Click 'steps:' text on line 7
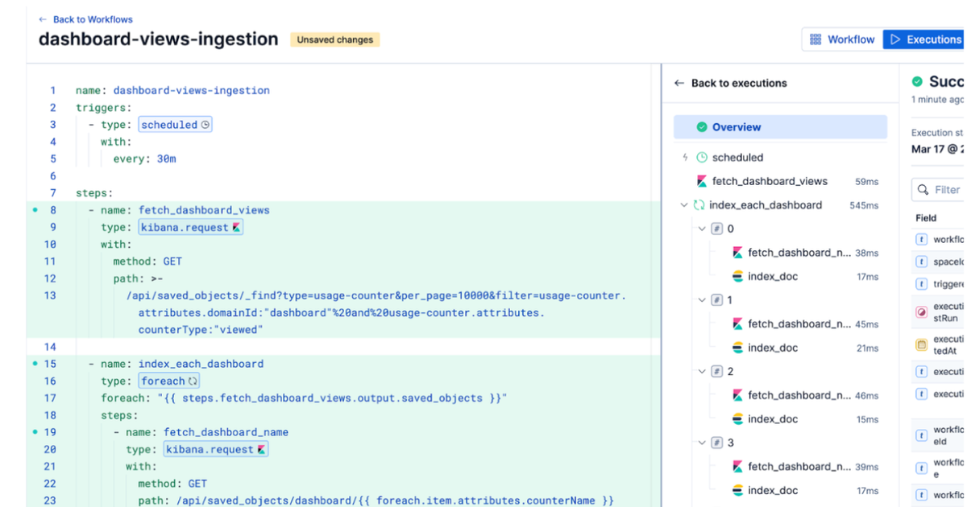This screenshot has width=967, height=507. coord(94,193)
